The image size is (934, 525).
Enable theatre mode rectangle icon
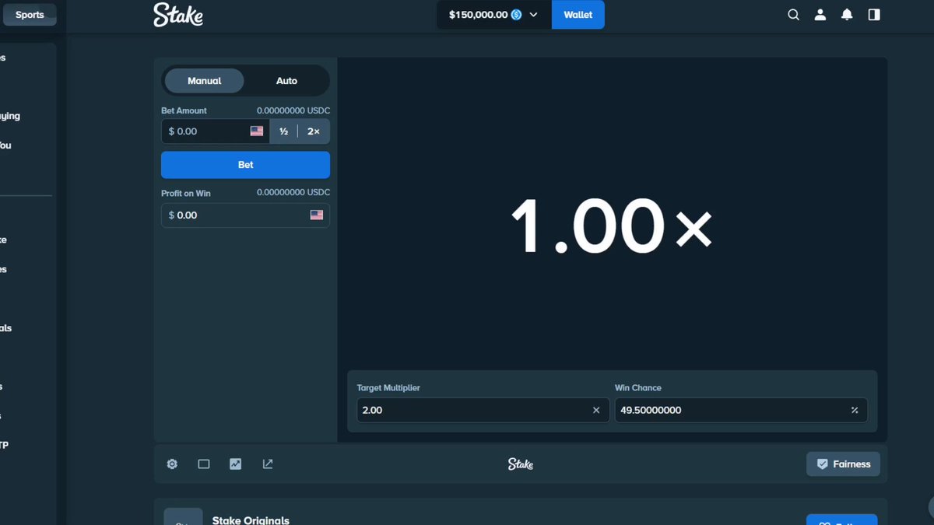pos(204,464)
